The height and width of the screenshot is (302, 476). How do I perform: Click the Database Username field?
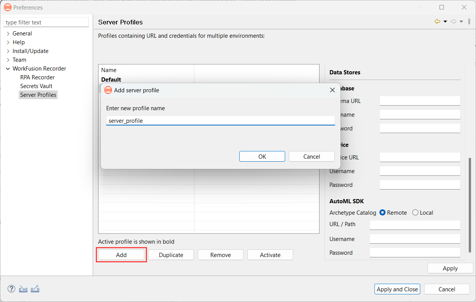(x=420, y=114)
